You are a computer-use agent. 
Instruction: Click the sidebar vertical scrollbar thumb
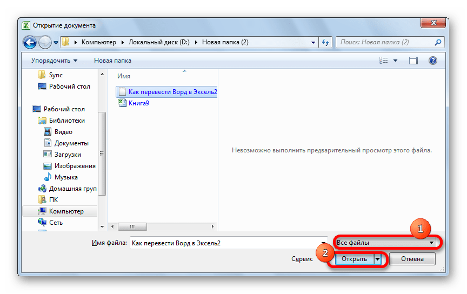pyautogui.click(x=102, y=153)
